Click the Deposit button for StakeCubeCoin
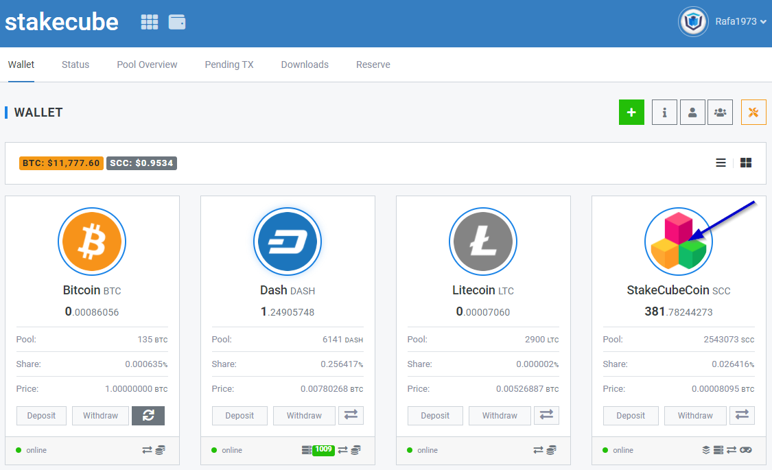This screenshot has height=470, width=772. point(631,415)
